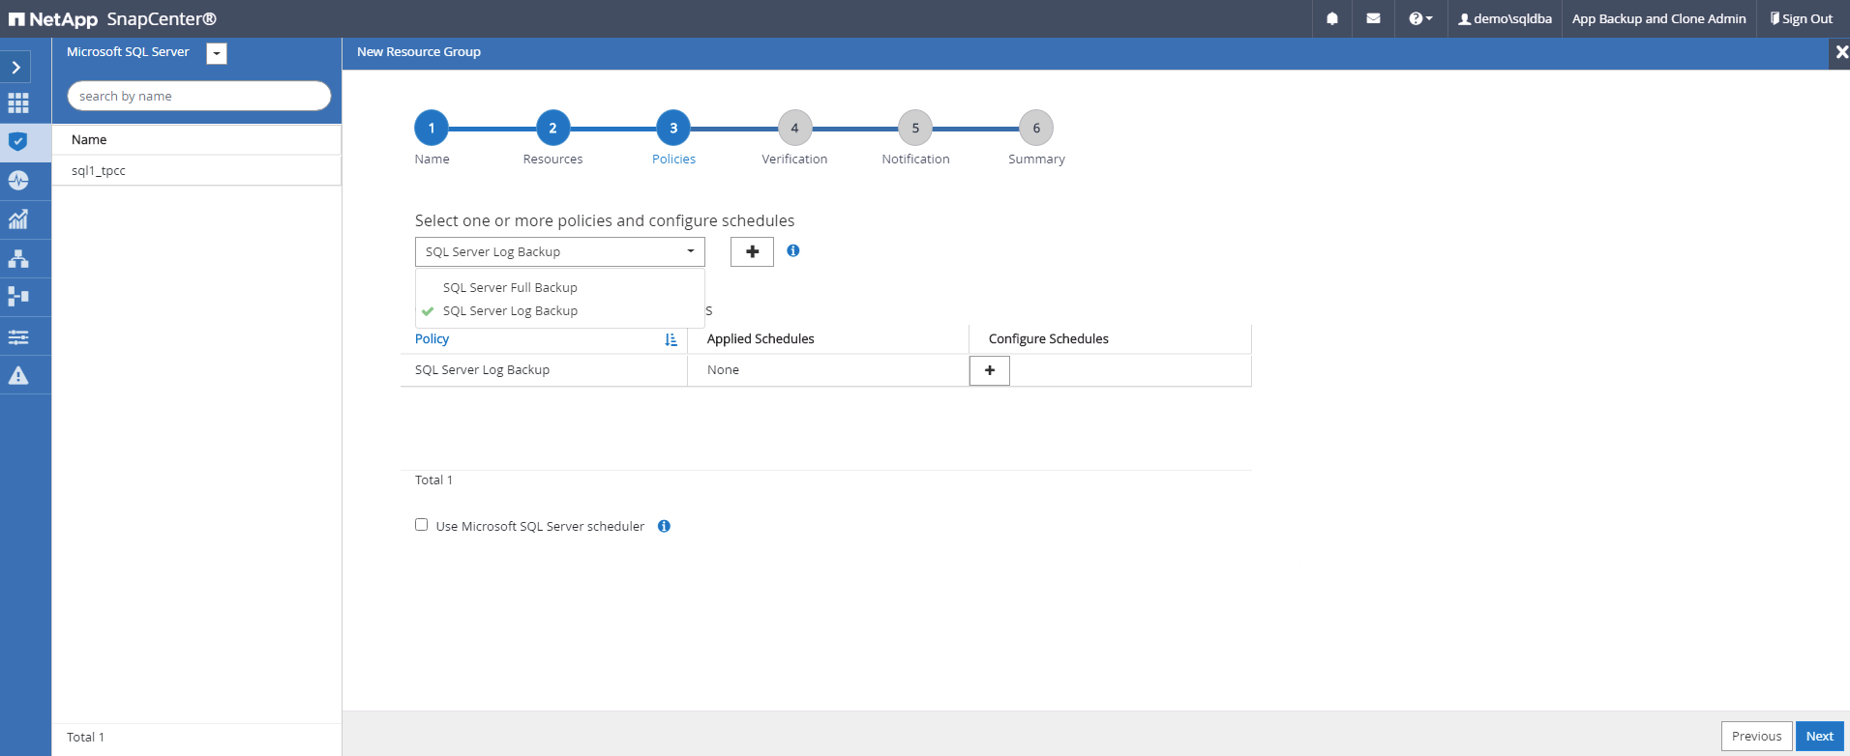Open the notifications bell icon
The image size is (1850, 756).
click(1332, 18)
